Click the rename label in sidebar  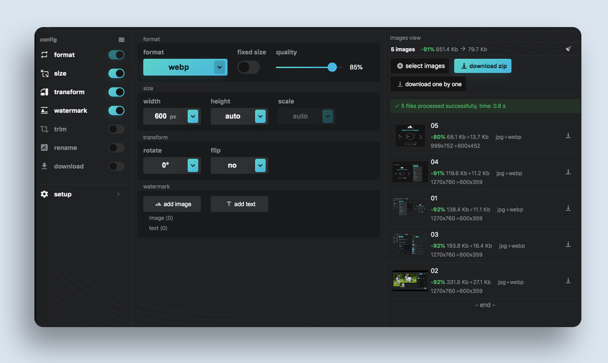pos(66,148)
